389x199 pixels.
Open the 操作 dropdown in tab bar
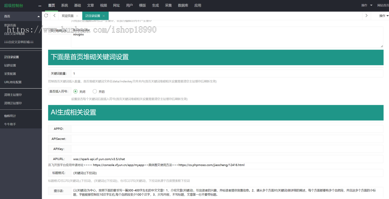384,16
